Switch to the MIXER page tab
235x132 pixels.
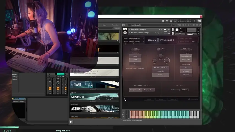click(161, 99)
